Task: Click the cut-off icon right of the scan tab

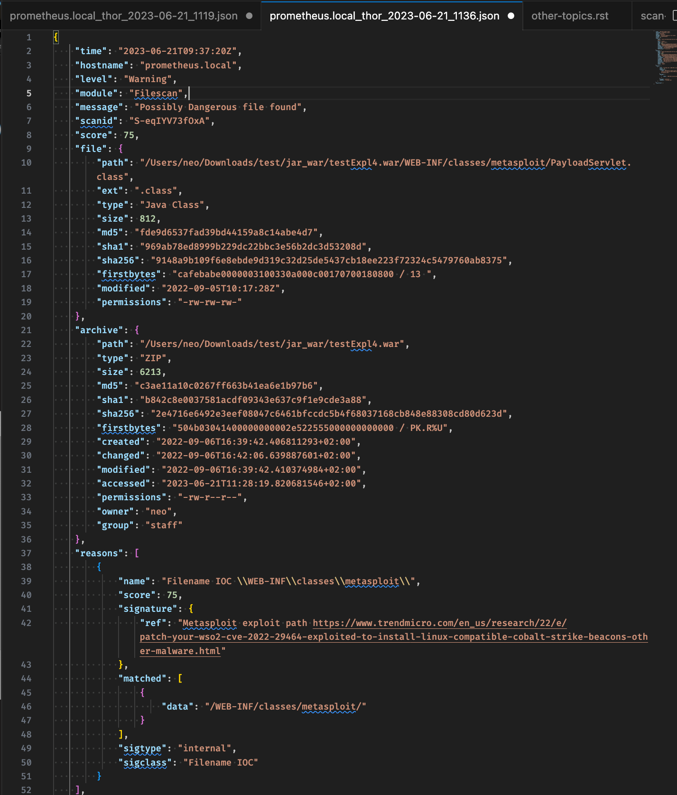Action: click(x=674, y=16)
